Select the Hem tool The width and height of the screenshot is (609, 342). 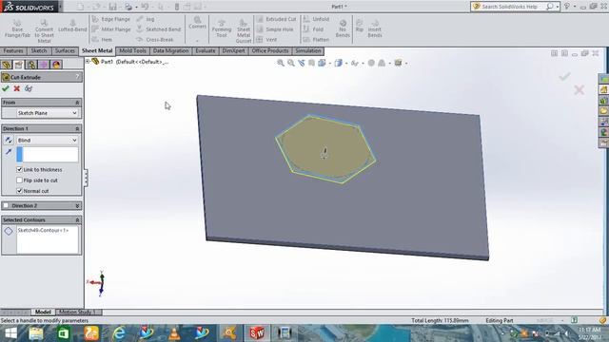tap(102, 40)
